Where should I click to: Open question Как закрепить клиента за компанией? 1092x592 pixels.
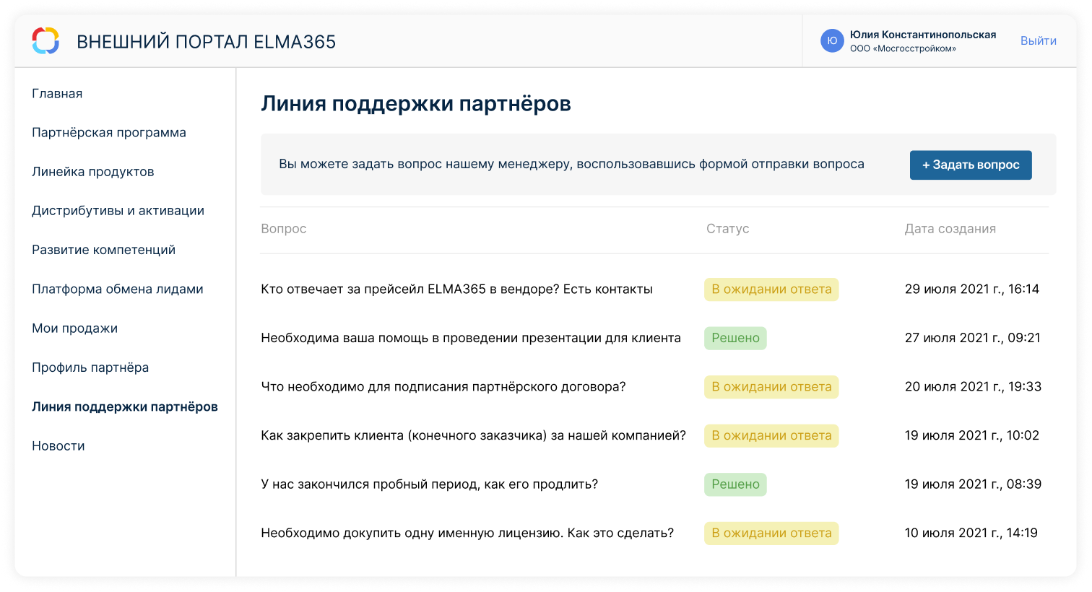pos(473,435)
